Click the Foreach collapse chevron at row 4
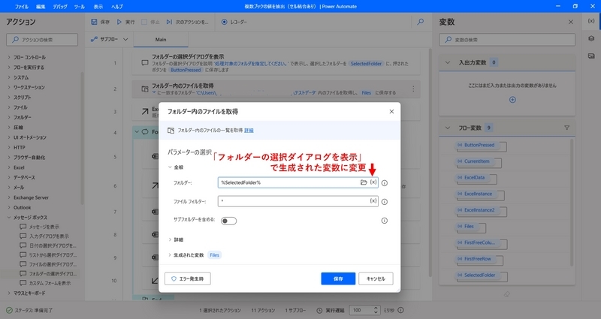Image resolution: width=601 pixels, height=319 pixels. point(137,132)
